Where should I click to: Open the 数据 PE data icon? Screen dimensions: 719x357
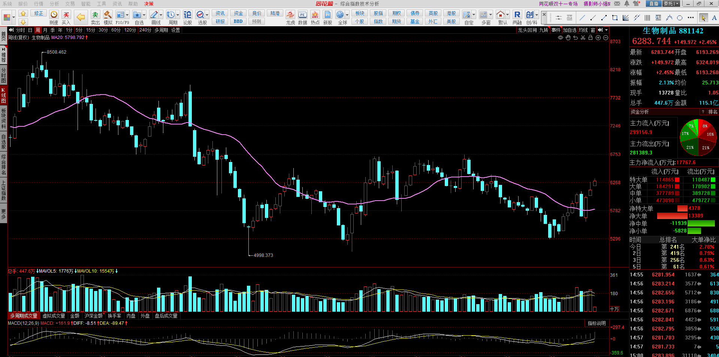tap(303, 15)
